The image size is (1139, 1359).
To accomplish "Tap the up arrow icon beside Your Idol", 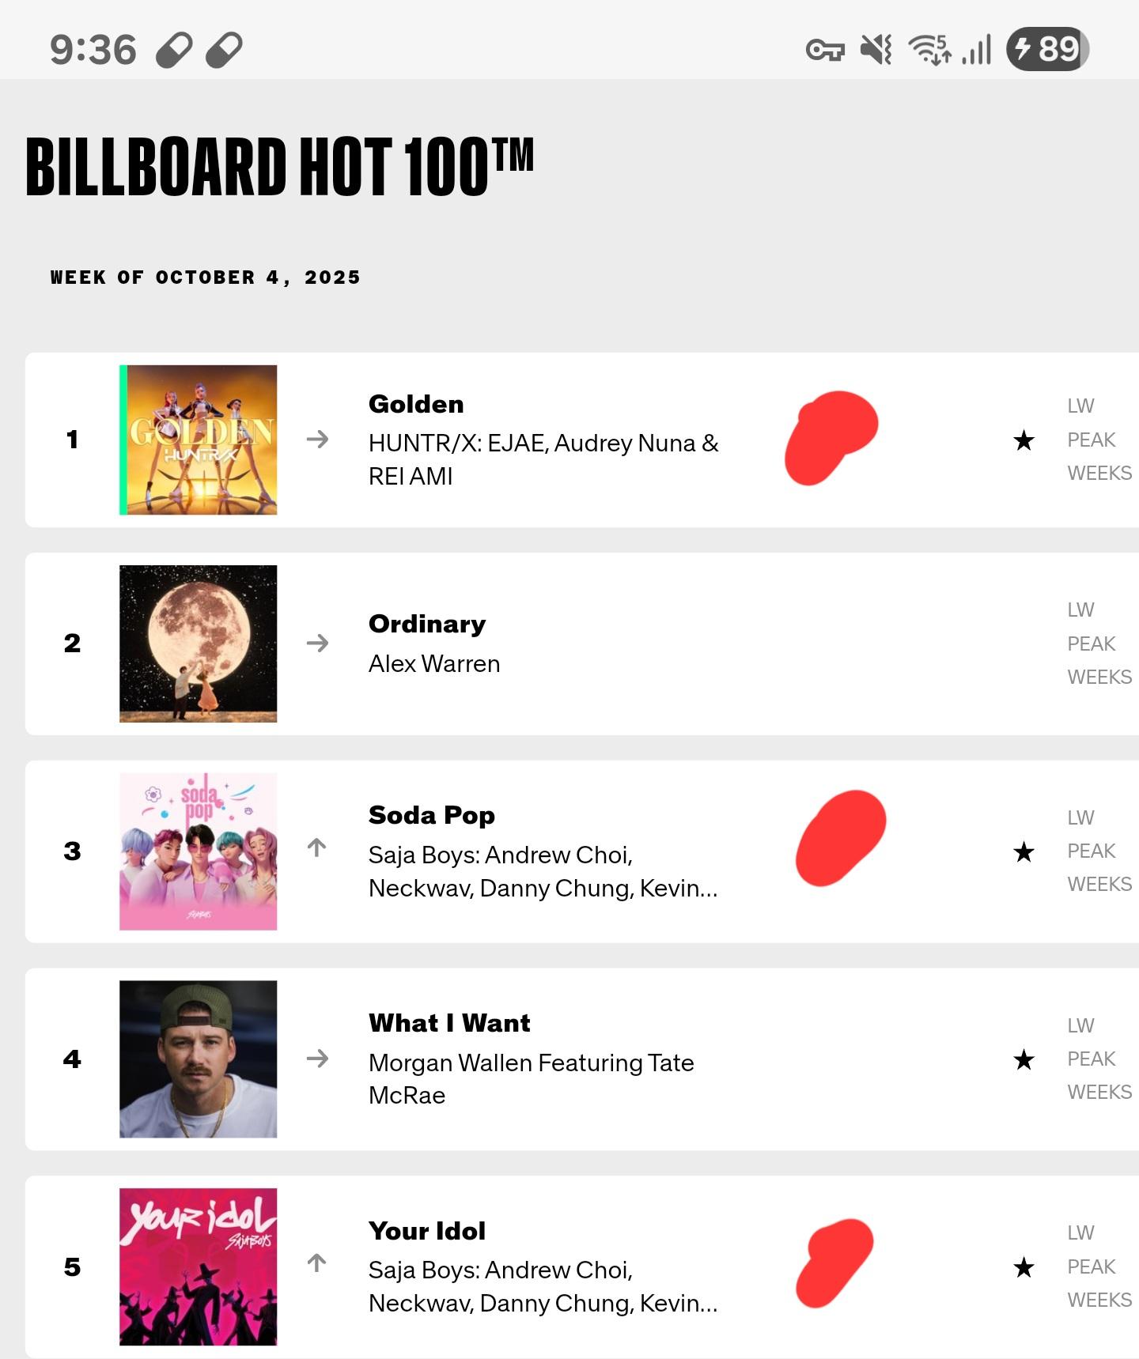I will coord(317,1263).
